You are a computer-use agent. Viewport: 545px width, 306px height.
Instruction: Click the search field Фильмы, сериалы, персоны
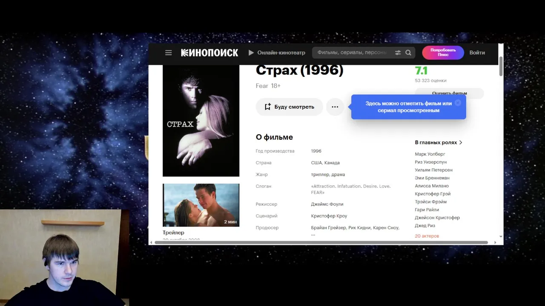point(352,53)
